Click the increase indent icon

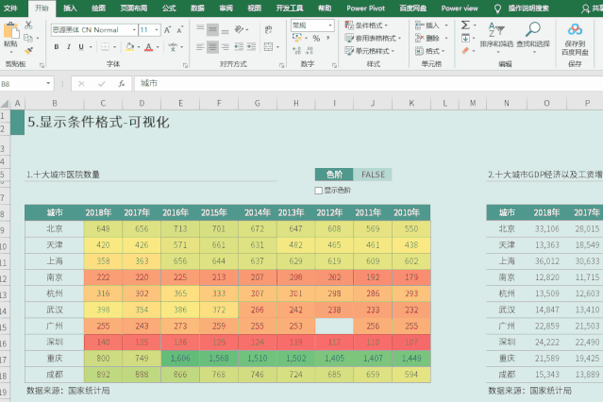[252, 47]
